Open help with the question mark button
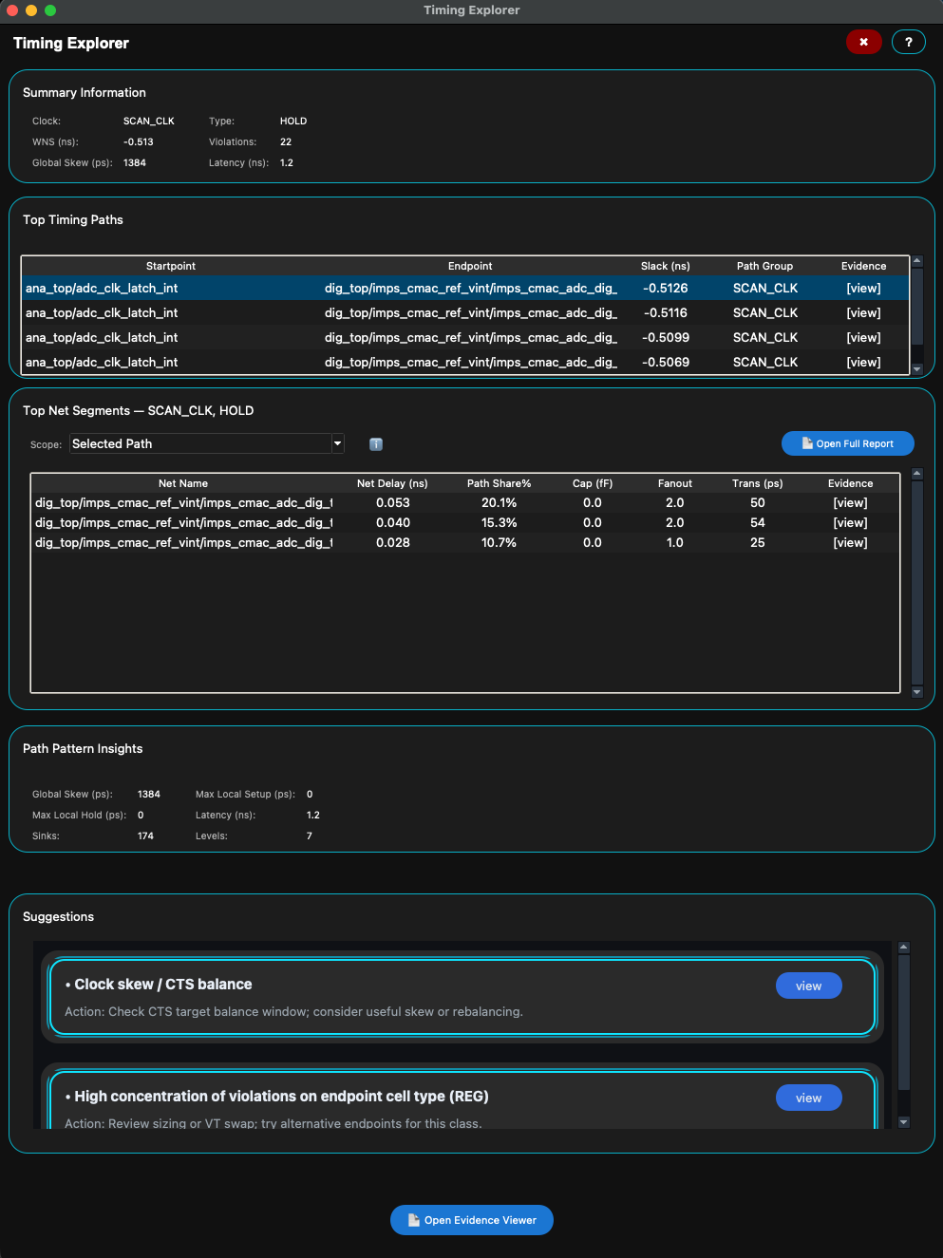This screenshot has width=943, height=1258. 908,42
